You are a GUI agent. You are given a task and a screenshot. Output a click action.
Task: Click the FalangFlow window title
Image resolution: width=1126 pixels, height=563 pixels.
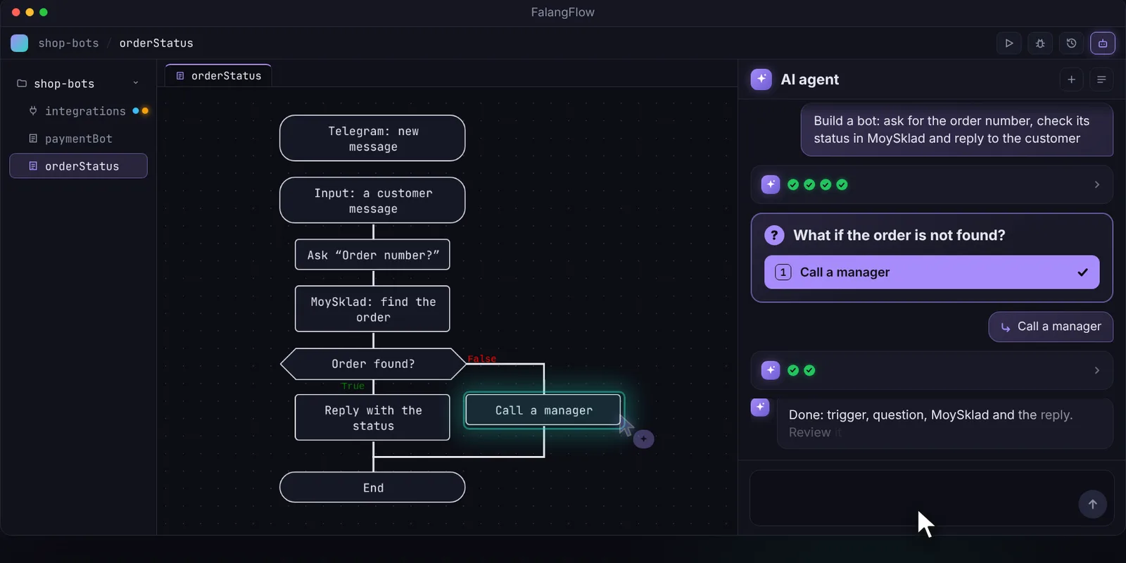563,12
